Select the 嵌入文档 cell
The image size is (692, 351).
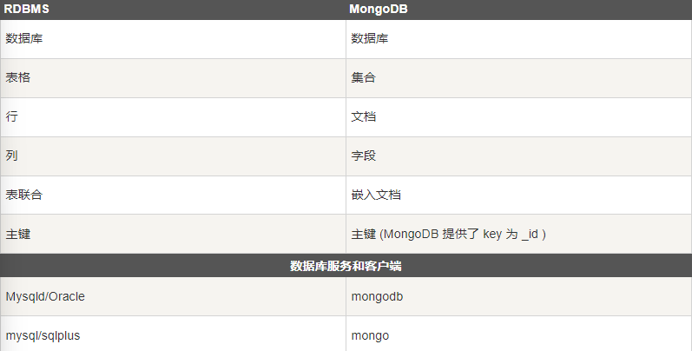coord(519,195)
